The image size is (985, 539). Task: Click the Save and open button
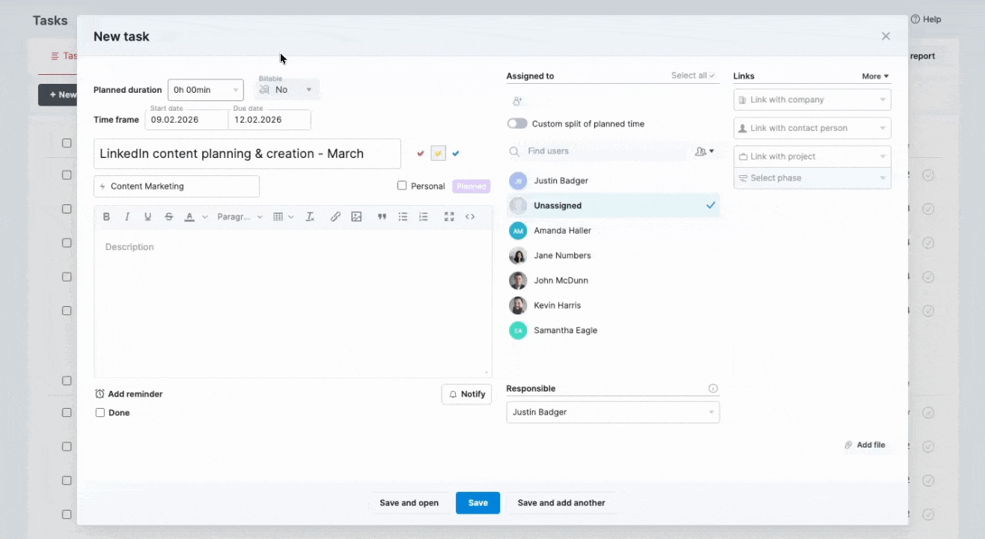409,503
